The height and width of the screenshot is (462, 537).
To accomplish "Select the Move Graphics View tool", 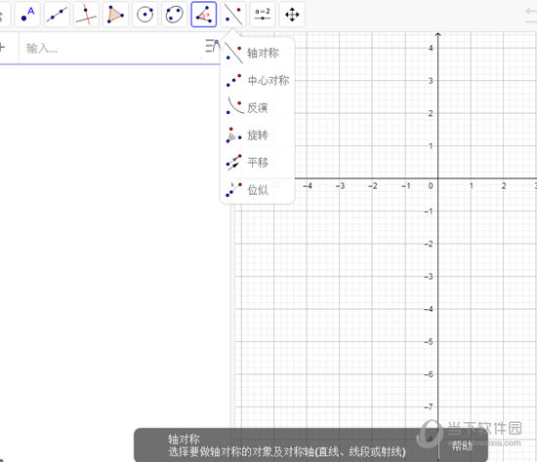I will click(x=292, y=15).
